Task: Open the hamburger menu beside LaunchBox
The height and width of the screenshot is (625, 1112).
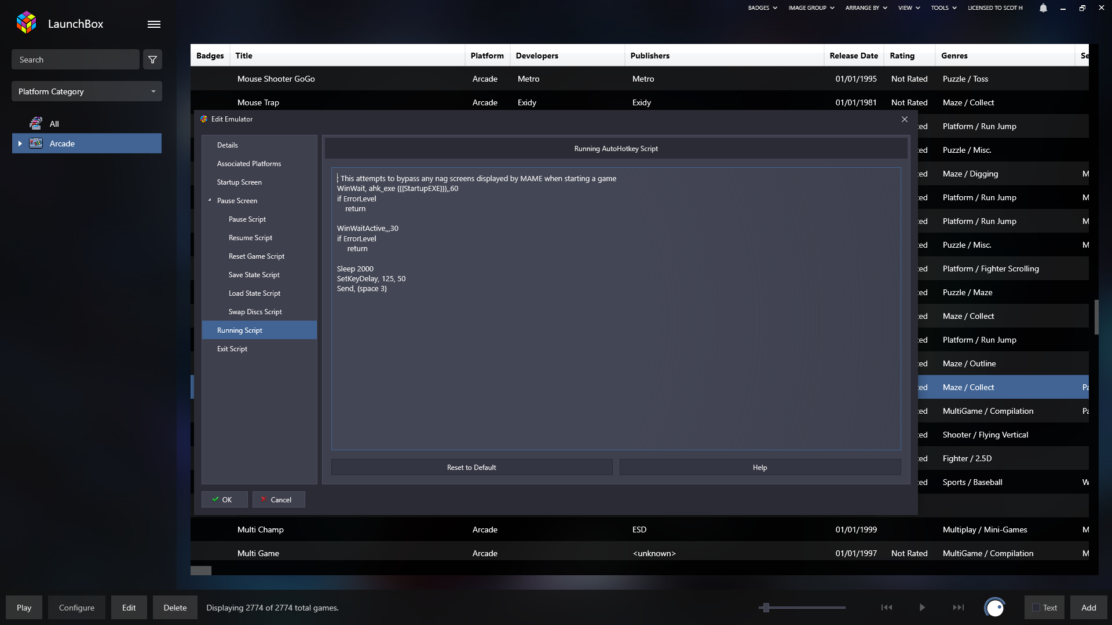Action: click(x=154, y=24)
